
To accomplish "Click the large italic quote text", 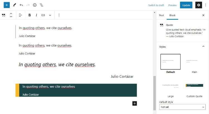I will point(57,65).
